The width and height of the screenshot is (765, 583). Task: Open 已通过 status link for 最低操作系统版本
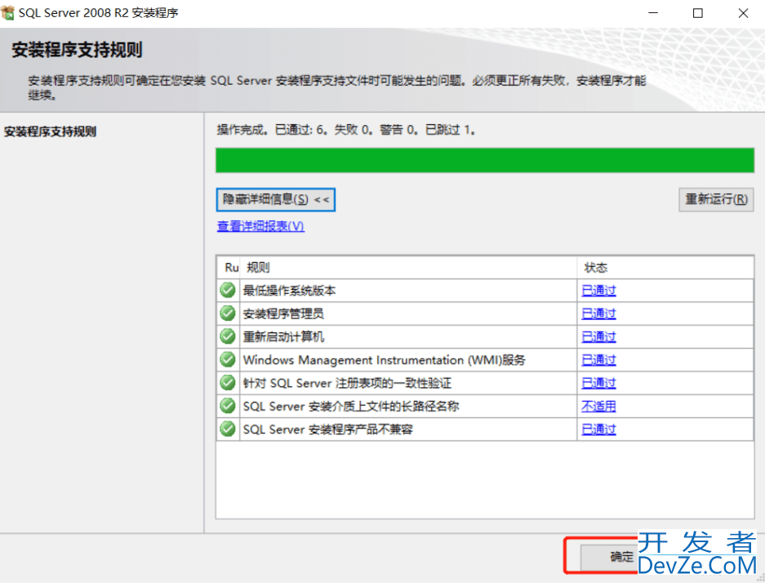[598, 291]
